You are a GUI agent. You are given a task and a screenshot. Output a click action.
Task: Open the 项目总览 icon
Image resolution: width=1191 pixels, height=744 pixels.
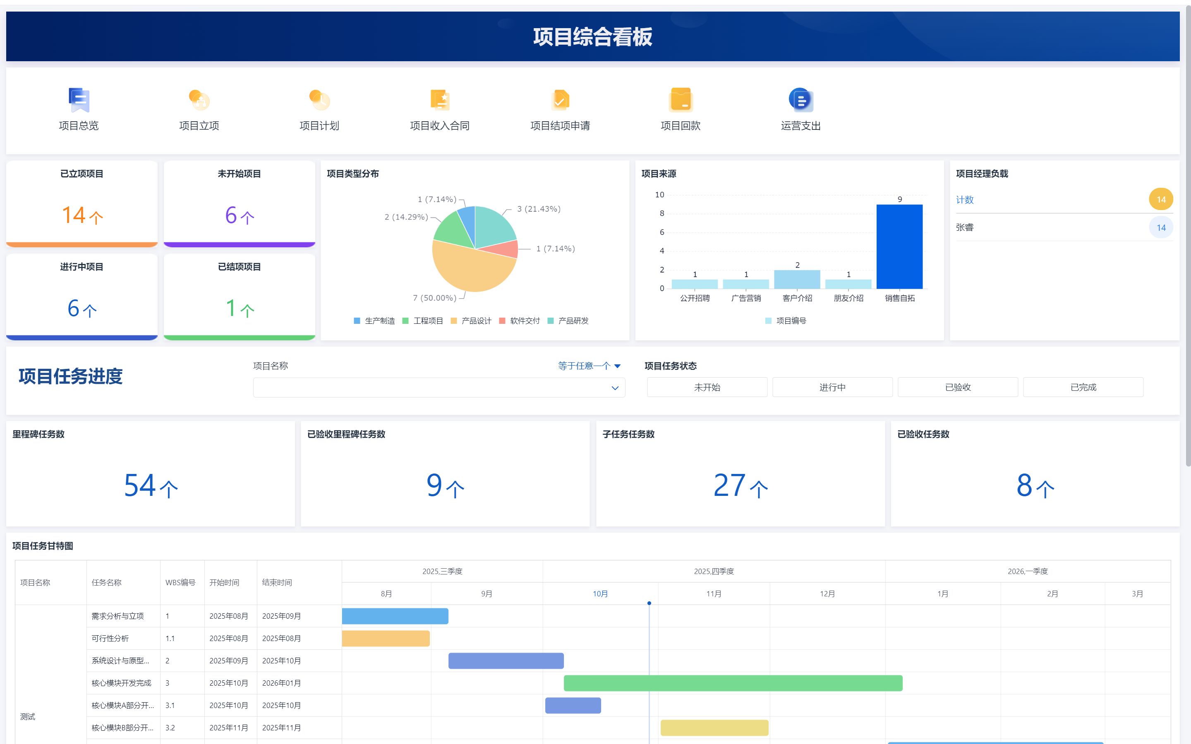pos(79,100)
